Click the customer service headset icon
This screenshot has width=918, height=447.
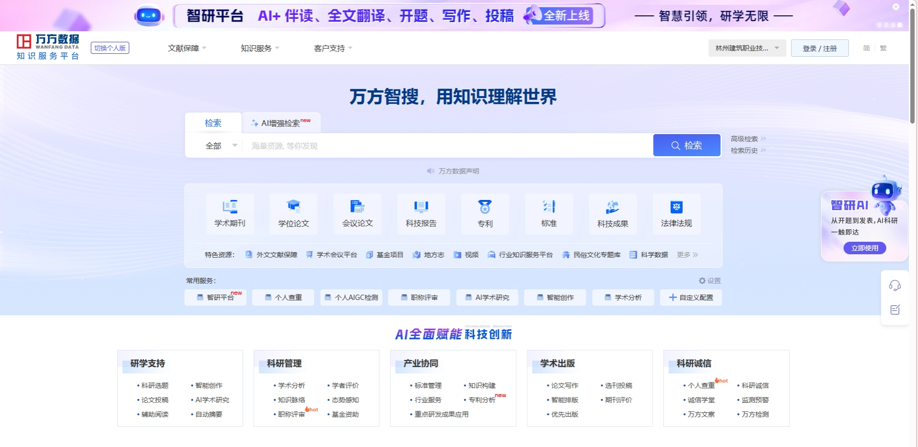click(894, 286)
